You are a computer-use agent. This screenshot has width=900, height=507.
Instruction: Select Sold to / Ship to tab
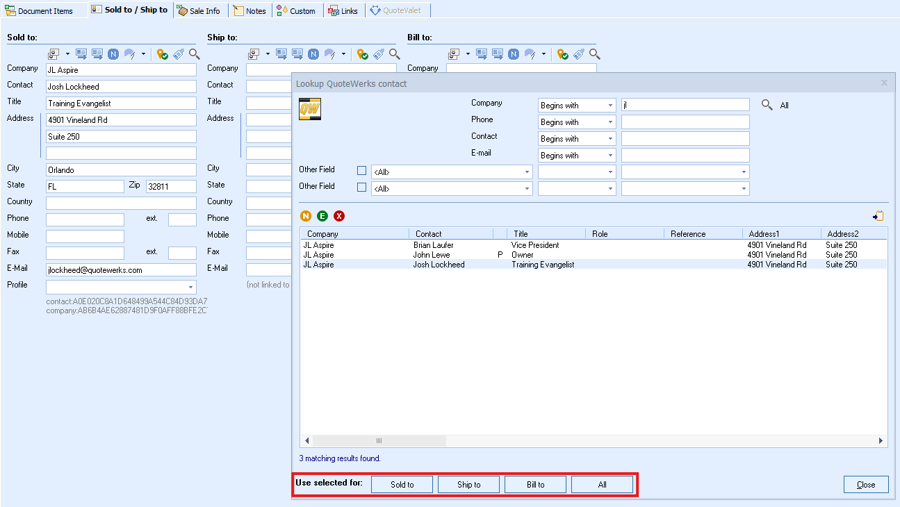point(130,10)
